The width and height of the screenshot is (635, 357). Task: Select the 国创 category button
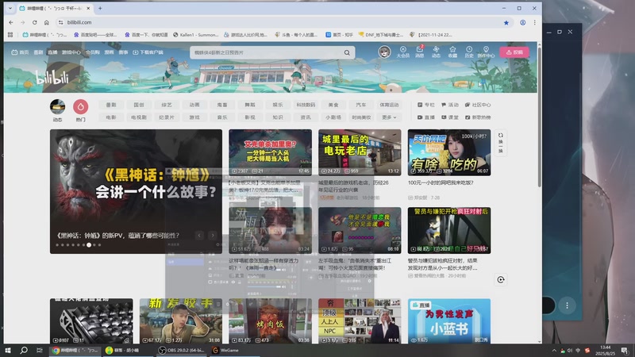[x=139, y=105]
